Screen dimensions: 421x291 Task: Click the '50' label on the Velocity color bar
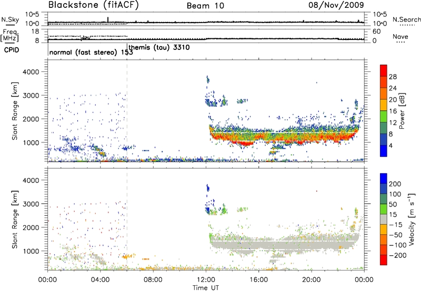pyautogui.click(x=393, y=204)
